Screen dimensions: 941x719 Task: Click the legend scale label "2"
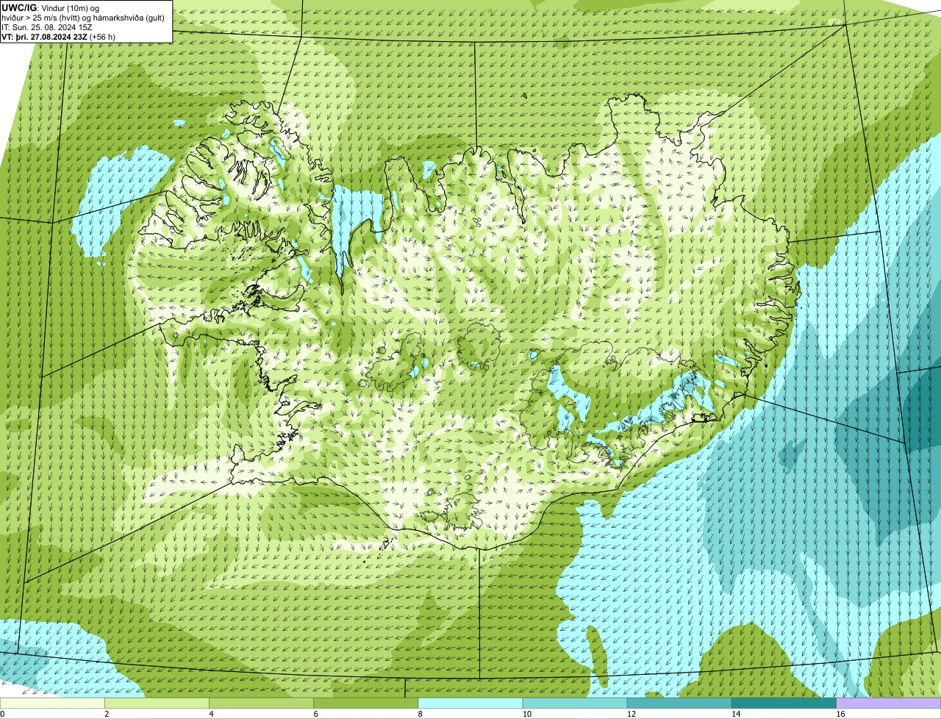coord(107,714)
